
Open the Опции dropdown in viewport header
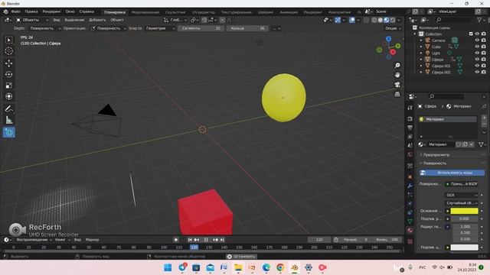pyautogui.click(x=393, y=28)
